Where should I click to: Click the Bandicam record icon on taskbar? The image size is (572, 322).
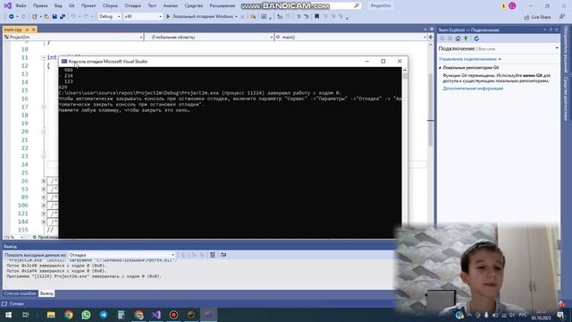coord(173,315)
